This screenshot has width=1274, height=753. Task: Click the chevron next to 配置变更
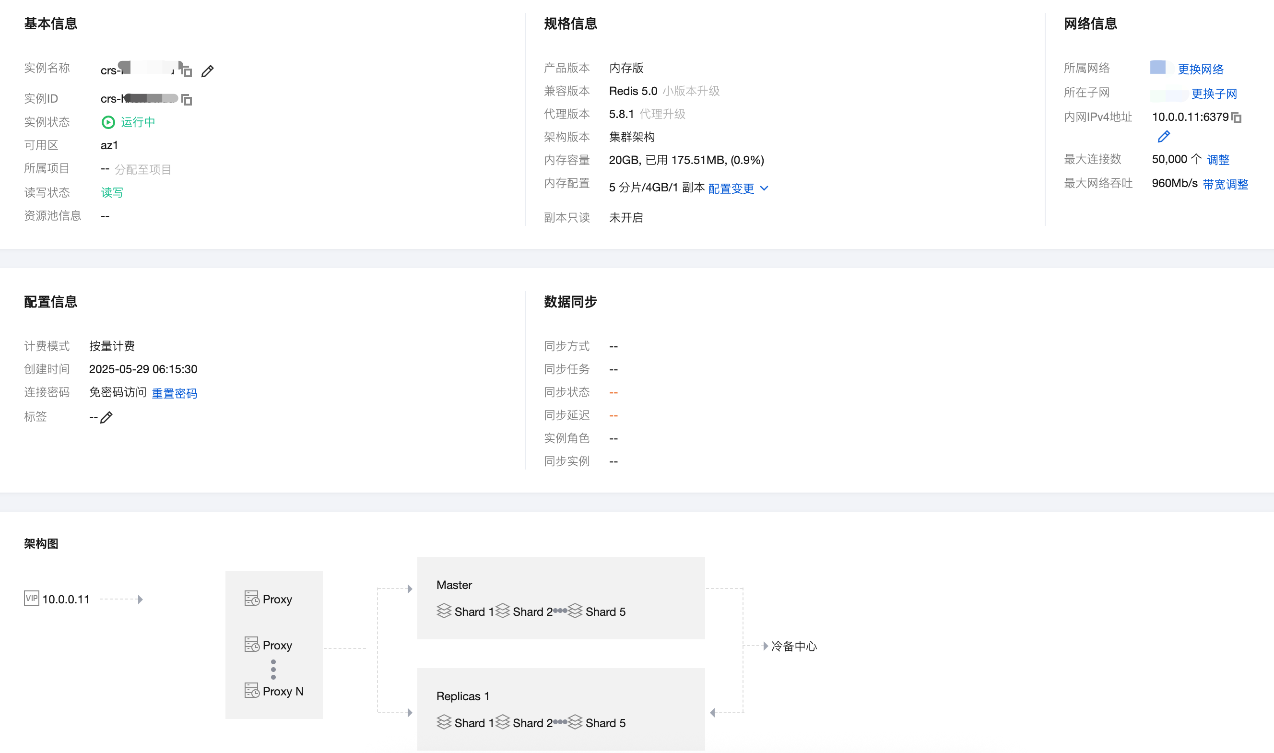point(764,188)
